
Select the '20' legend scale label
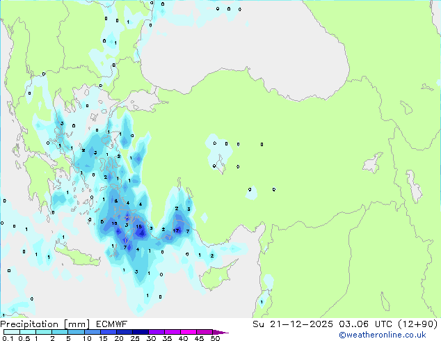[x=119, y=338]
